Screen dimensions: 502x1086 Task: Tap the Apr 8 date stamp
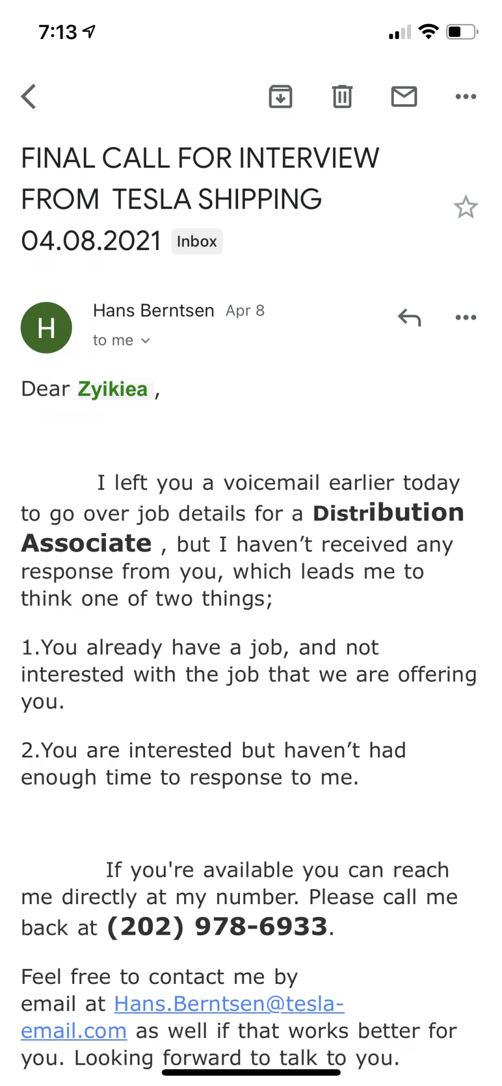(245, 311)
